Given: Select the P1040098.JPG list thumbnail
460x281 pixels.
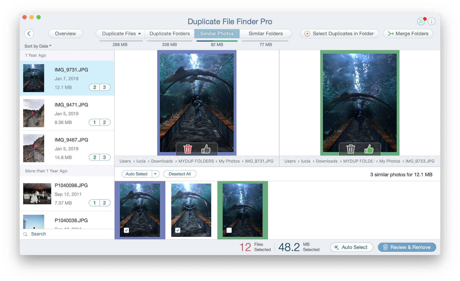Looking at the screenshot, I should (x=37, y=194).
